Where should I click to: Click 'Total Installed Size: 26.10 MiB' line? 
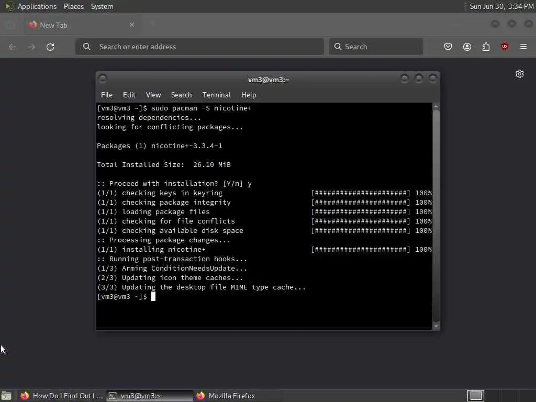164,165
